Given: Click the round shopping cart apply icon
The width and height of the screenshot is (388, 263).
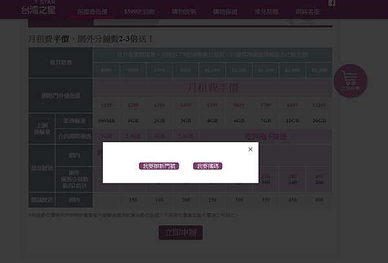Looking at the screenshot, I should (x=350, y=81).
